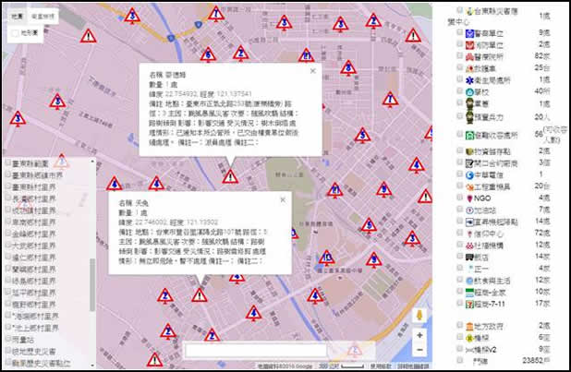Image resolution: width=571 pixels, height=372 pixels.
Task: Click the 撤離v2 row label
Action: 485,350
